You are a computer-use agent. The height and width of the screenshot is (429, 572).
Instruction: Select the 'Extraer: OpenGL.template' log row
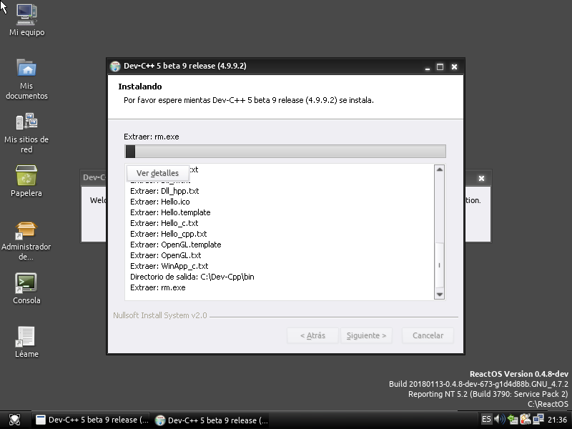[x=175, y=245]
